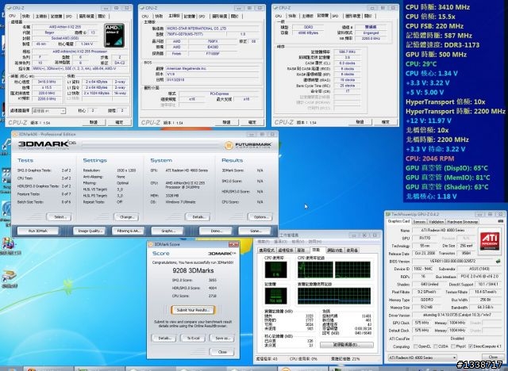Image resolution: width=508 pixels, height=371 pixels.
Task: Export the score with To Excel
Action: [194, 338]
